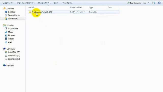
Task: Open the Documents library
Action: [13, 29]
